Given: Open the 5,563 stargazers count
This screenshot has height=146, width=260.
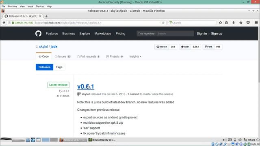Looking at the screenshot, I should pos(196,47).
